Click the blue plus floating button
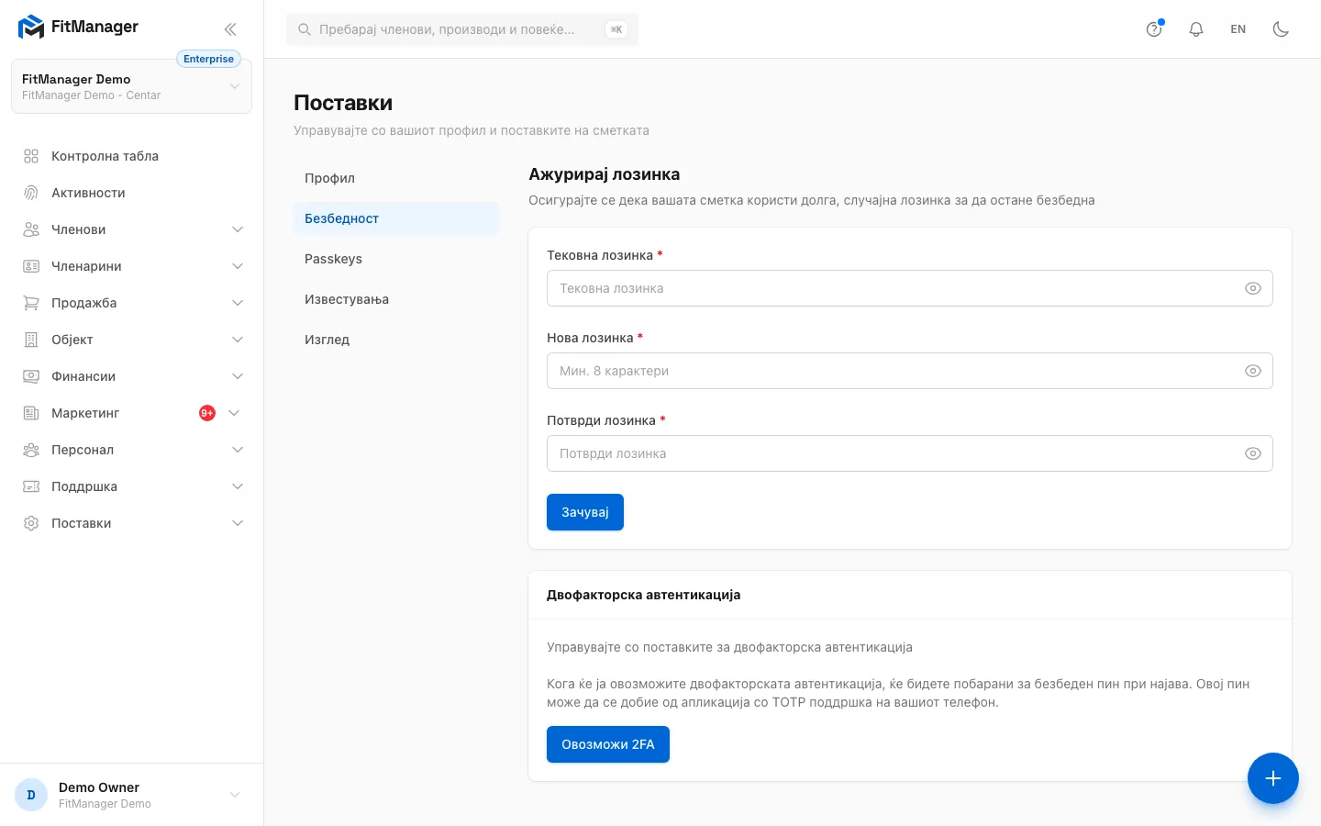 [x=1273, y=778]
